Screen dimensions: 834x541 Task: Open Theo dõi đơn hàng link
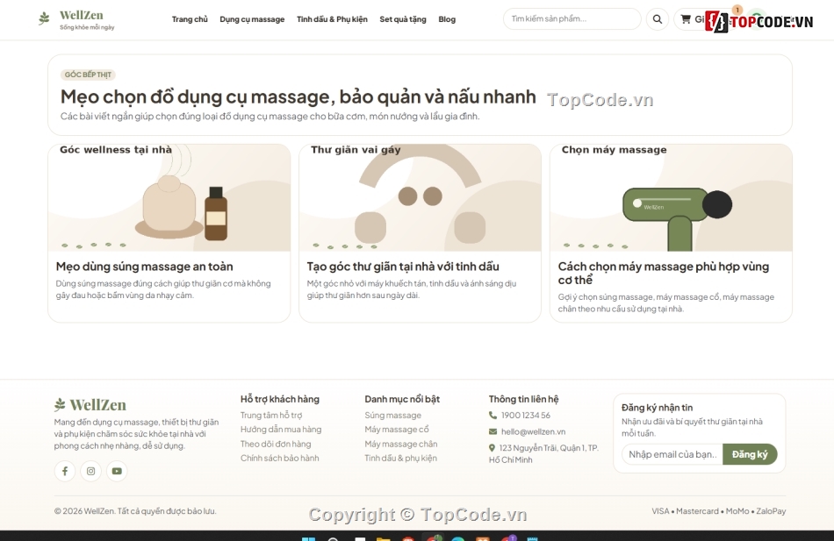[x=276, y=444]
